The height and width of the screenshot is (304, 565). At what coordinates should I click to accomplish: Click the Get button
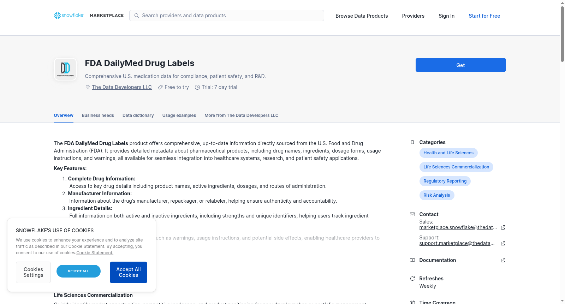pos(460,65)
